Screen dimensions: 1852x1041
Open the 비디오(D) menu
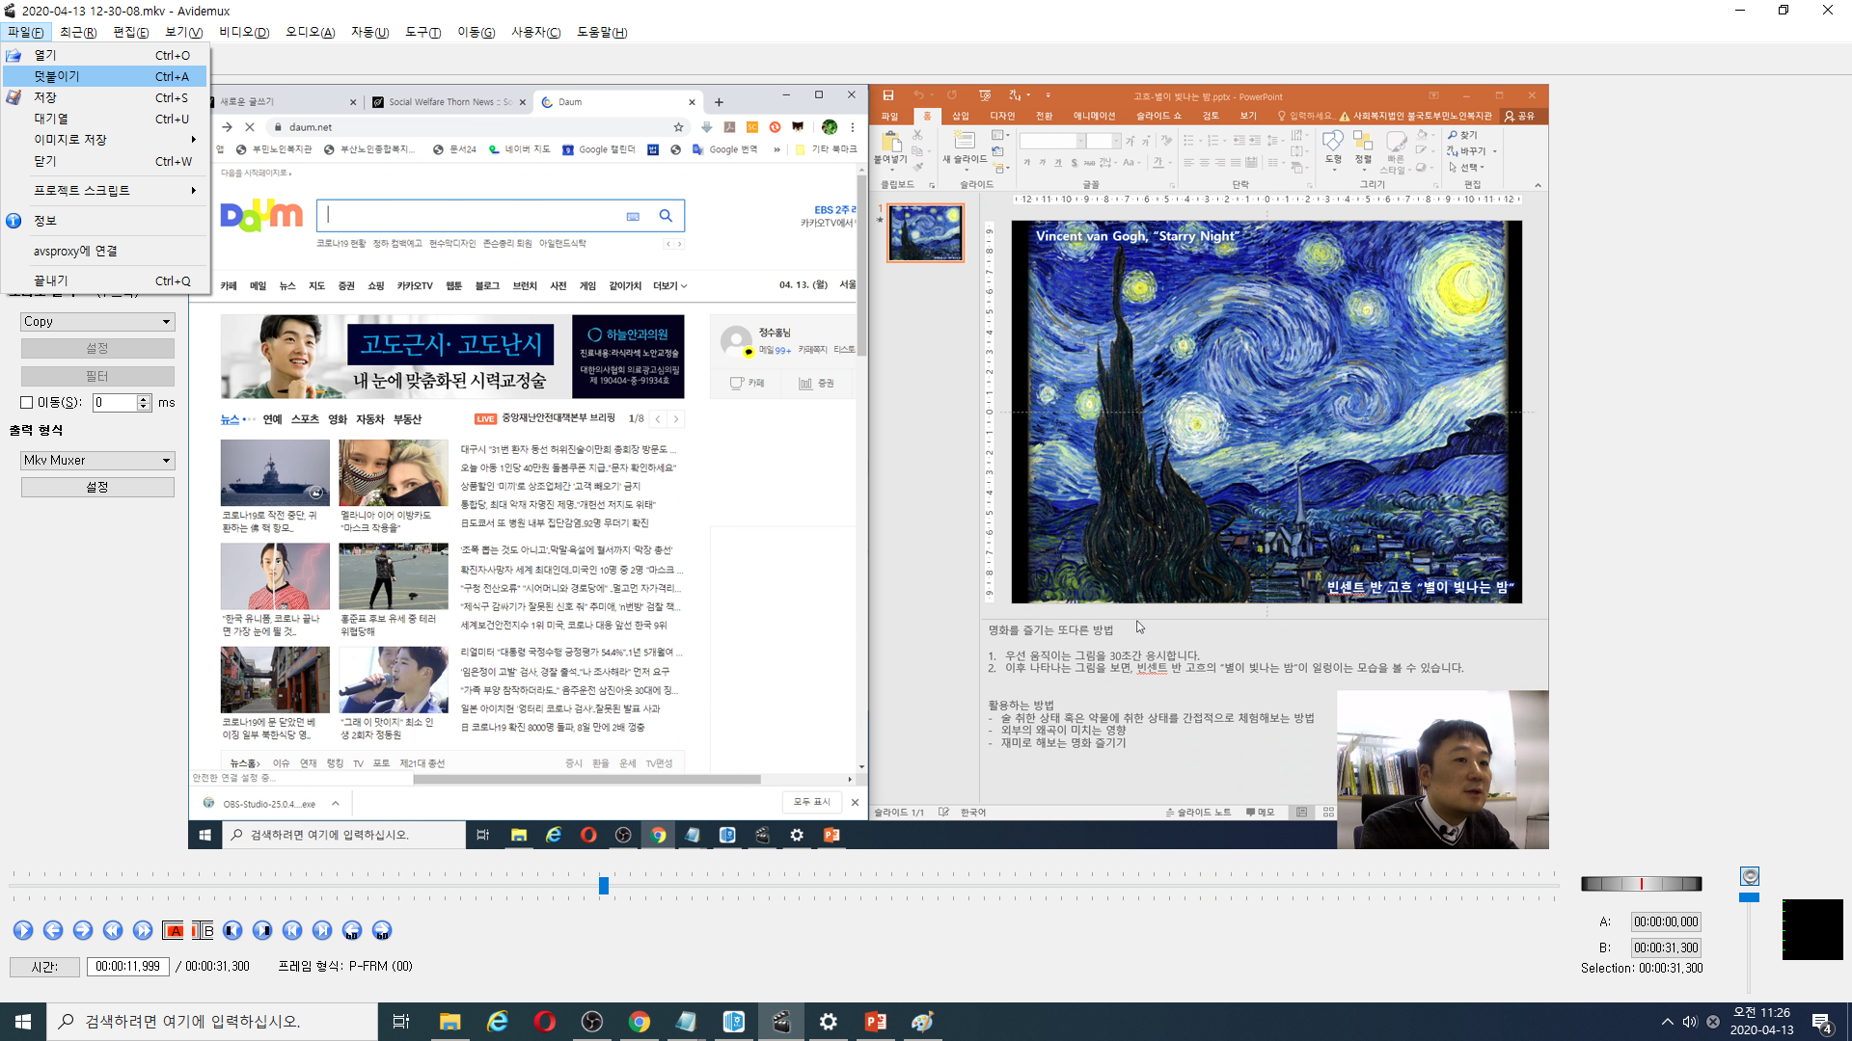243,32
